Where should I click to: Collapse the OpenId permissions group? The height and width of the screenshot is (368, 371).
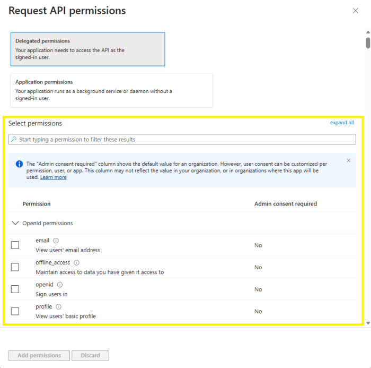pyautogui.click(x=15, y=224)
